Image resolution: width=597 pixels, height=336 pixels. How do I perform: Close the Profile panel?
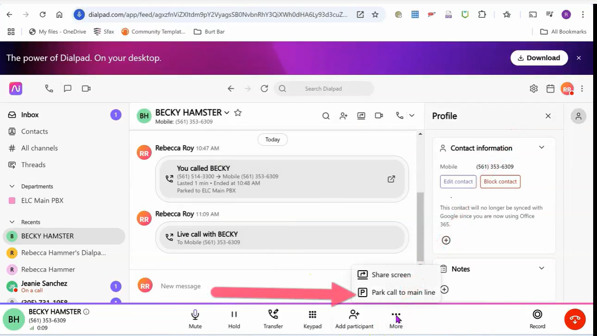coord(548,116)
